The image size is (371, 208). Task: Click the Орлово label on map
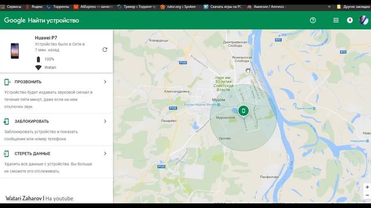pyautogui.click(x=225, y=138)
